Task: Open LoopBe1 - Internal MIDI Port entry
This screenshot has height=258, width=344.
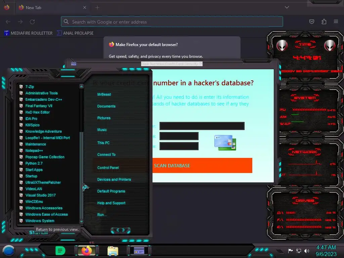Action: (48, 137)
